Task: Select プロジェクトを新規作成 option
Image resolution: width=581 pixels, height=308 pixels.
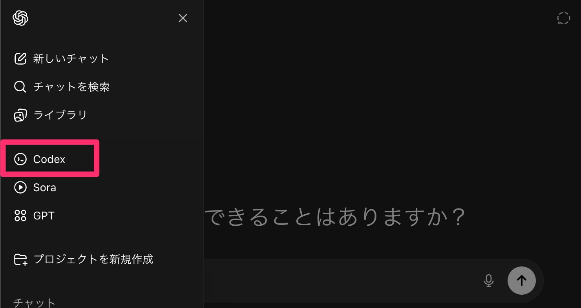Action: (93, 259)
